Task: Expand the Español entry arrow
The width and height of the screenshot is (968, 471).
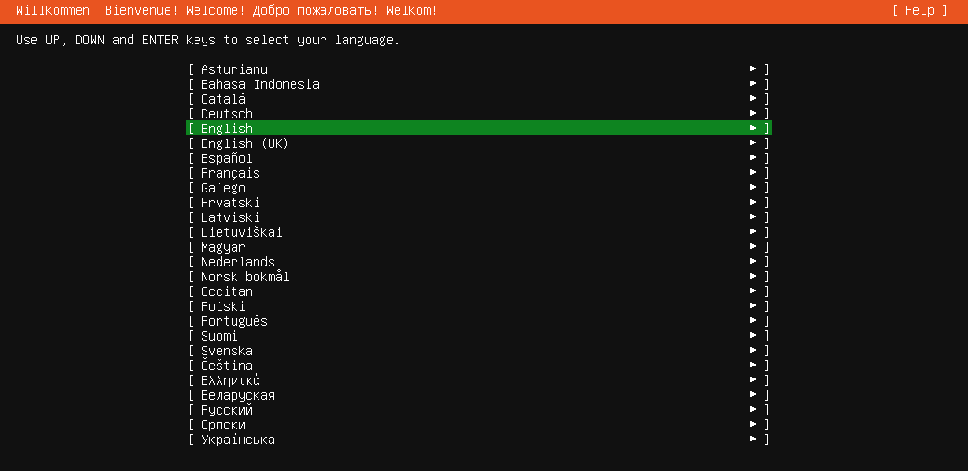Action: tap(754, 158)
